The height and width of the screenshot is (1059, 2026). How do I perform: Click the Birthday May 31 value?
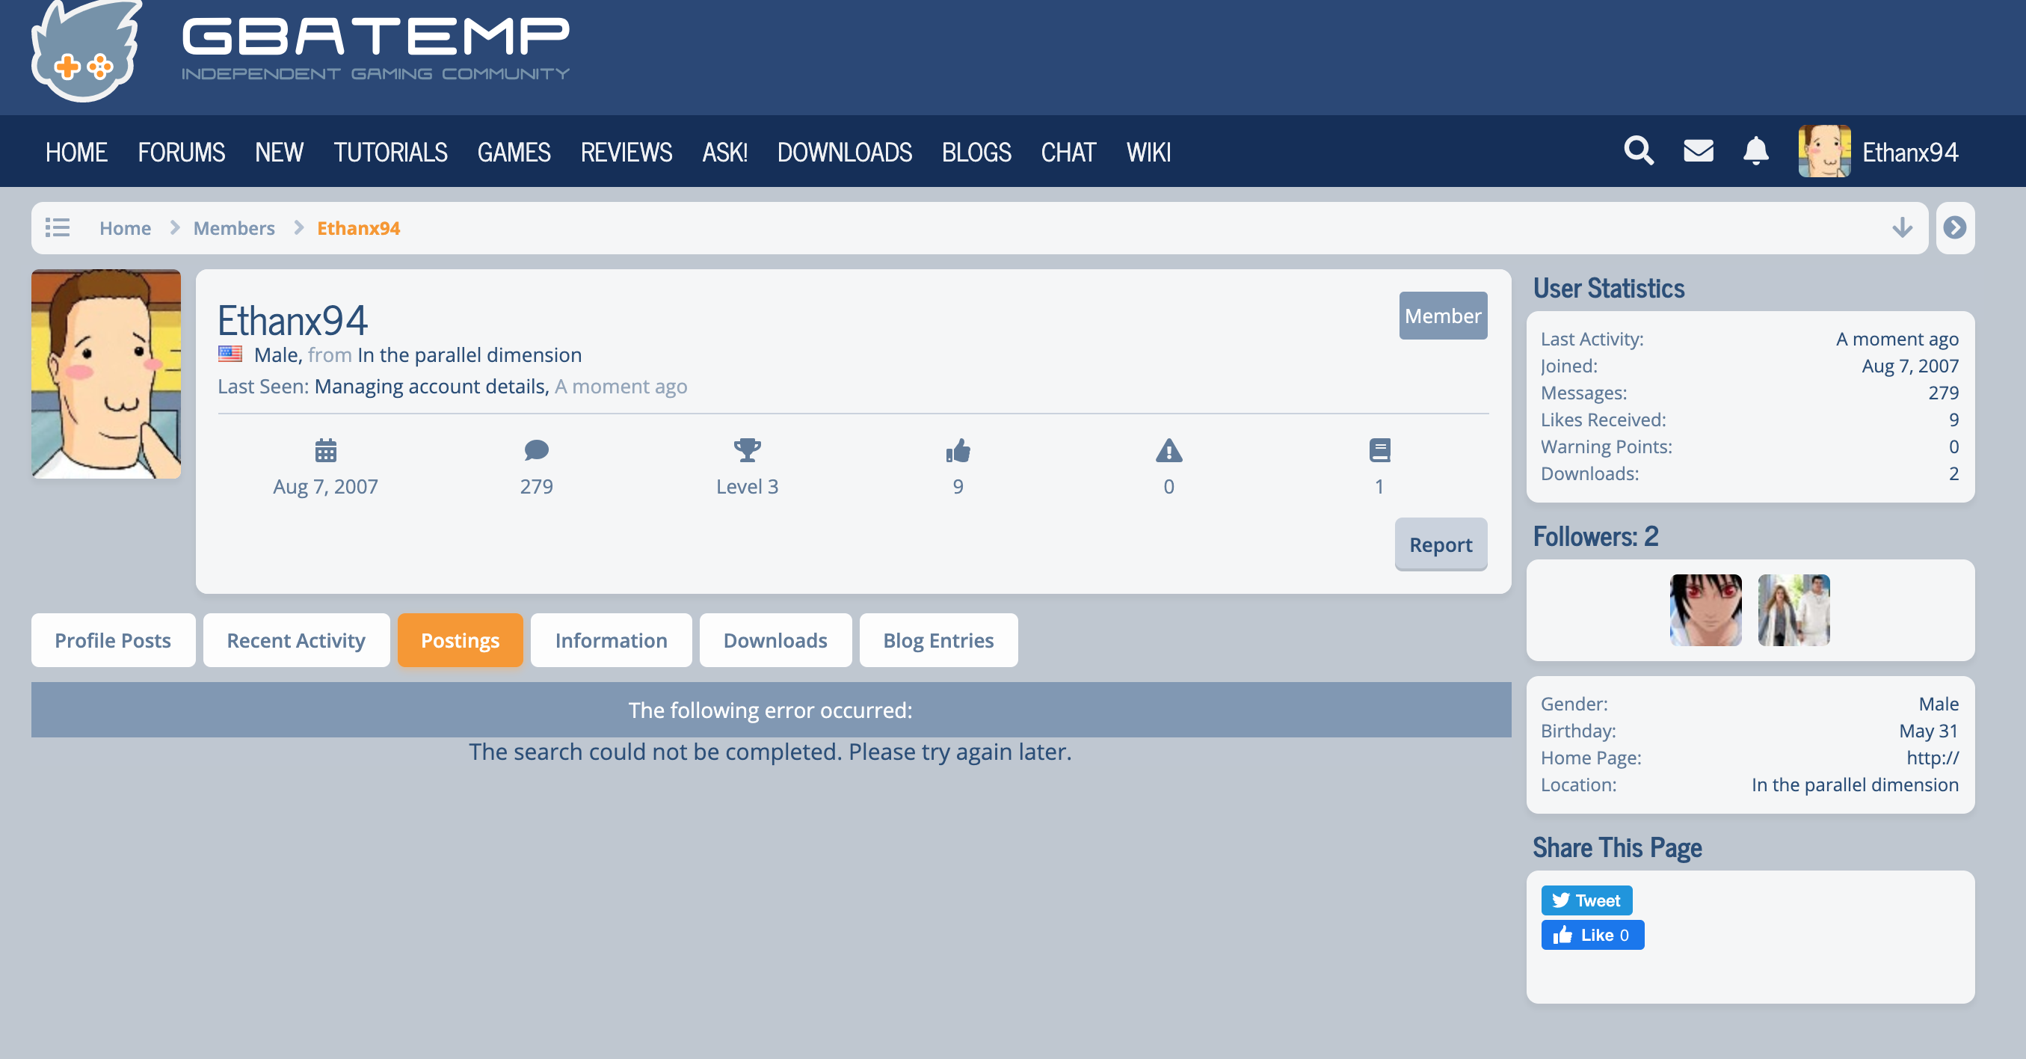coord(1929,731)
